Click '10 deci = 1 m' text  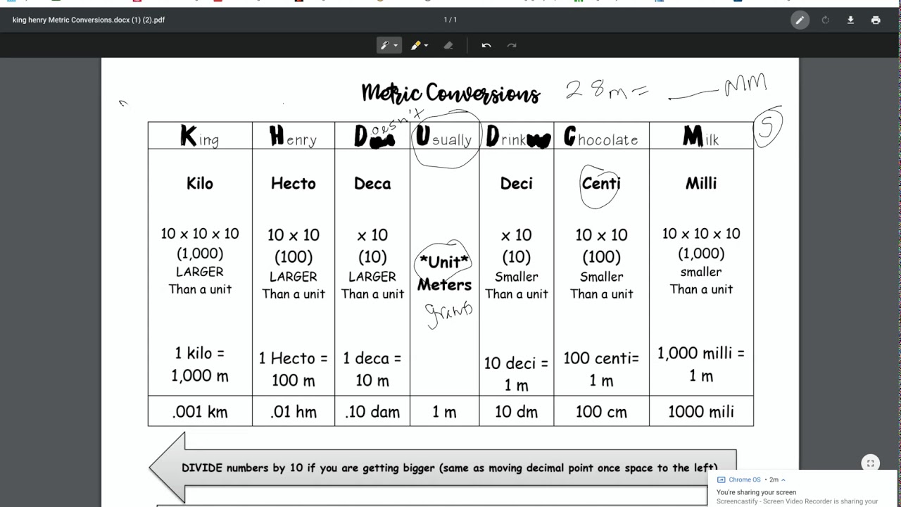click(516, 374)
